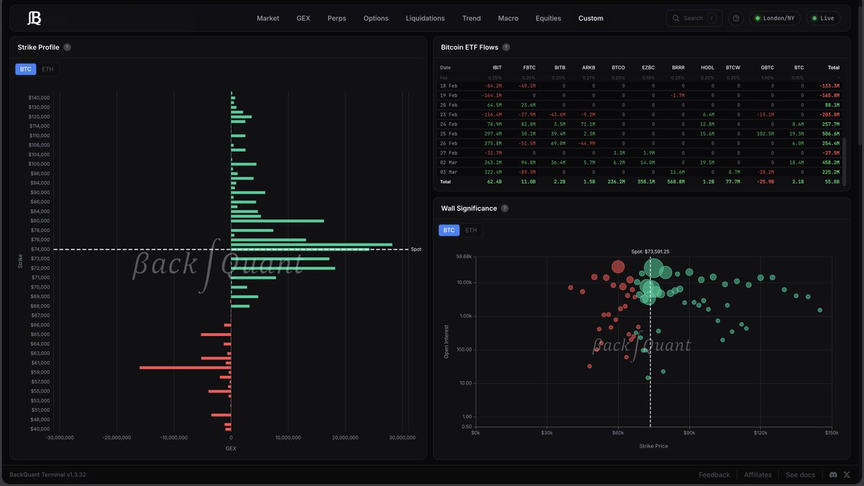Screen dimensions: 864x486
Task: Click the IBIT column header
Action: point(497,68)
